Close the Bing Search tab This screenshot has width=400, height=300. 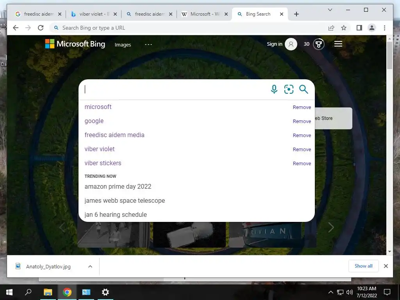(282, 14)
